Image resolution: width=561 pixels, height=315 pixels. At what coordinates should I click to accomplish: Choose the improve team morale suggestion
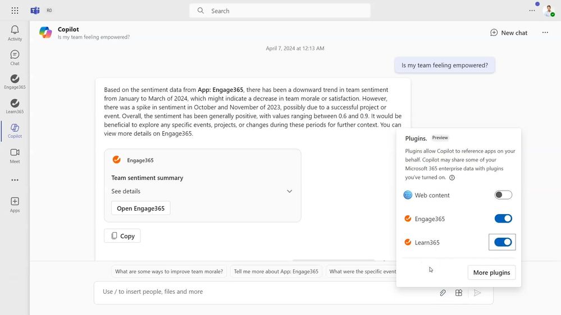[x=169, y=272]
